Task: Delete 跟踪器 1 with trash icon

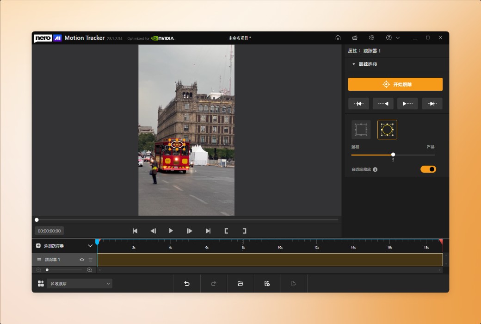Action: [91, 260]
